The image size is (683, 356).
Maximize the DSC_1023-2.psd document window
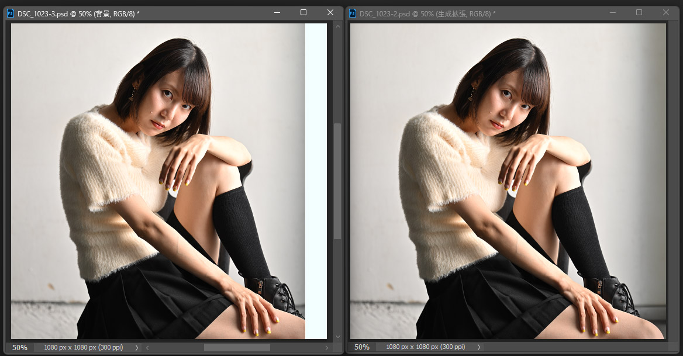[639, 12]
